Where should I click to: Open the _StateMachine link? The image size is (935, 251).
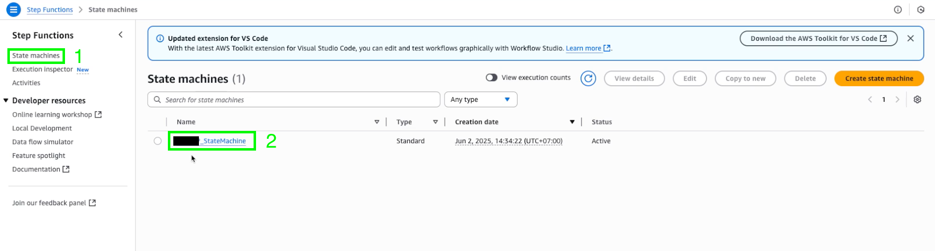[210, 141]
